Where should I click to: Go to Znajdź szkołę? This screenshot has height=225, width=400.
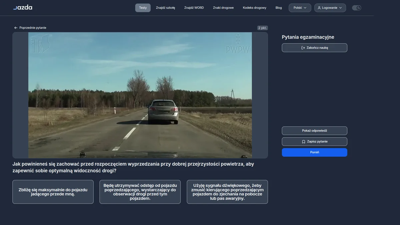coord(165,8)
